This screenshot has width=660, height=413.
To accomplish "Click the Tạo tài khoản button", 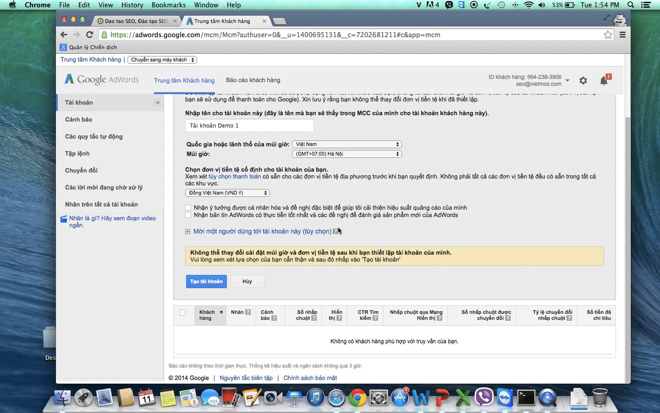I will (206, 281).
